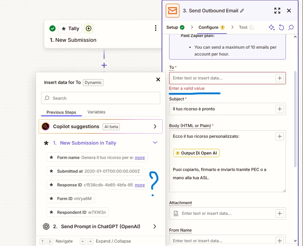Click the search box in Insert data popup
Image resolution: width=303 pixels, height=246 pixels.
tap(100, 98)
